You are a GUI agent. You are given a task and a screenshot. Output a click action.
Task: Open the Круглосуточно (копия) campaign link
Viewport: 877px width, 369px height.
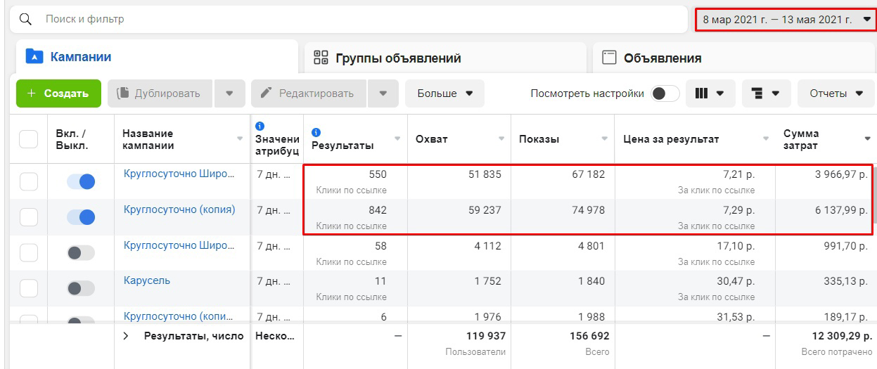tap(179, 209)
